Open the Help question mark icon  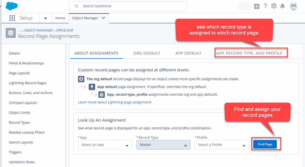pos(265,6)
